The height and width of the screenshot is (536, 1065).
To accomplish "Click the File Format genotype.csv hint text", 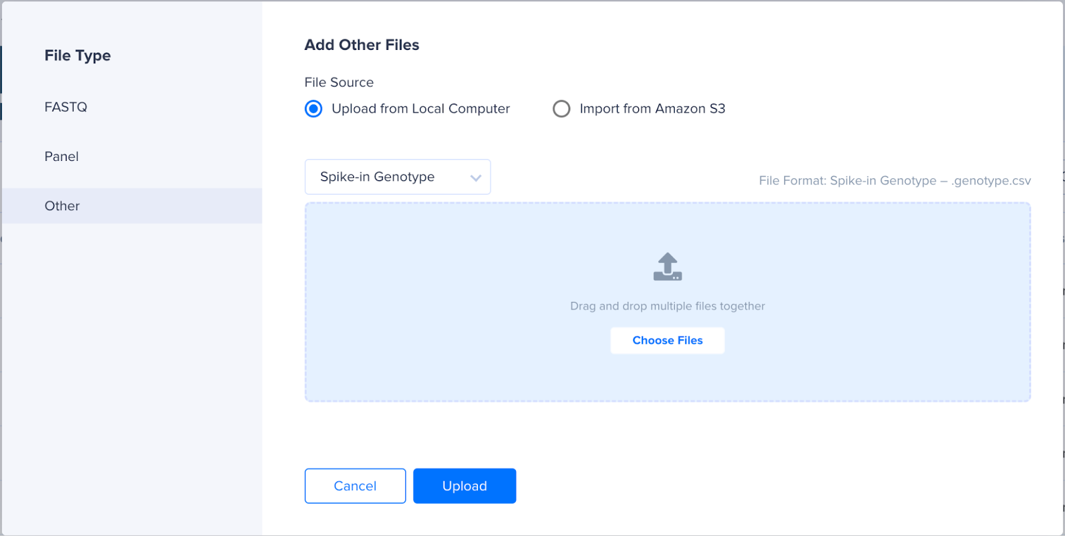I will point(895,181).
